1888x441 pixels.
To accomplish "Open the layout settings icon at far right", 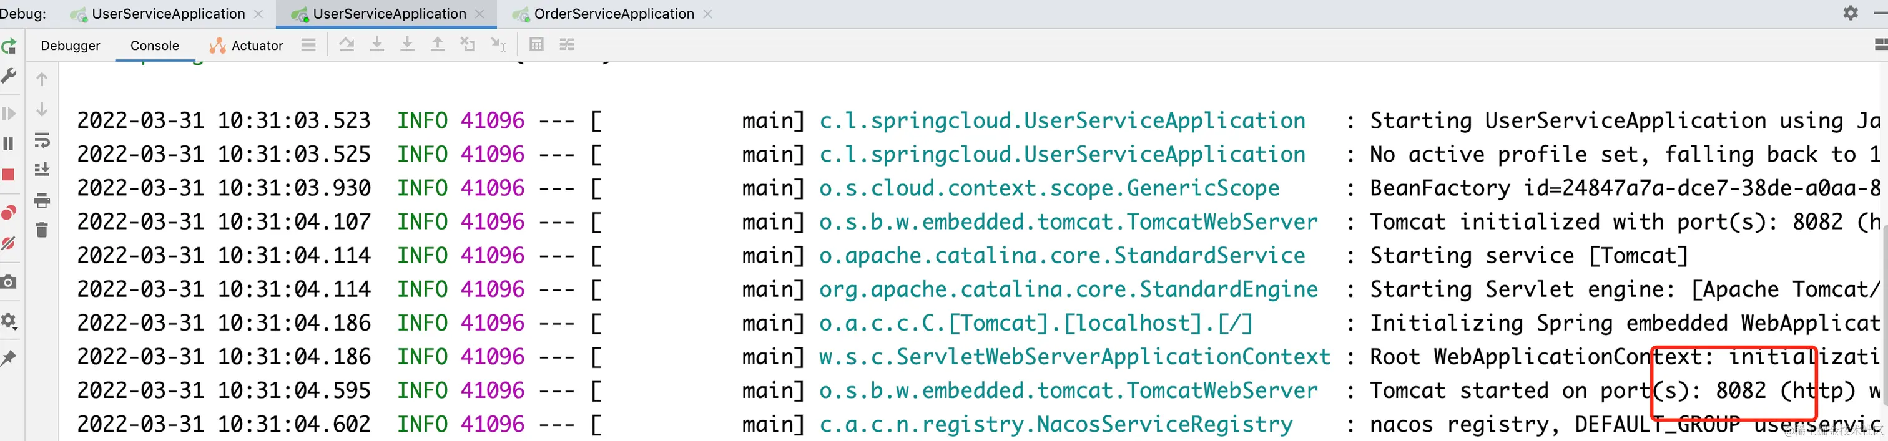I will (1881, 46).
